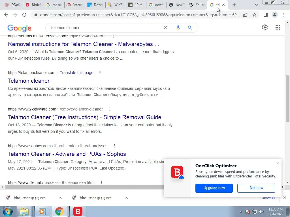Open the Chrome profile avatar
The width and height of the screenshot is (290, 217).
coord(275,15)
